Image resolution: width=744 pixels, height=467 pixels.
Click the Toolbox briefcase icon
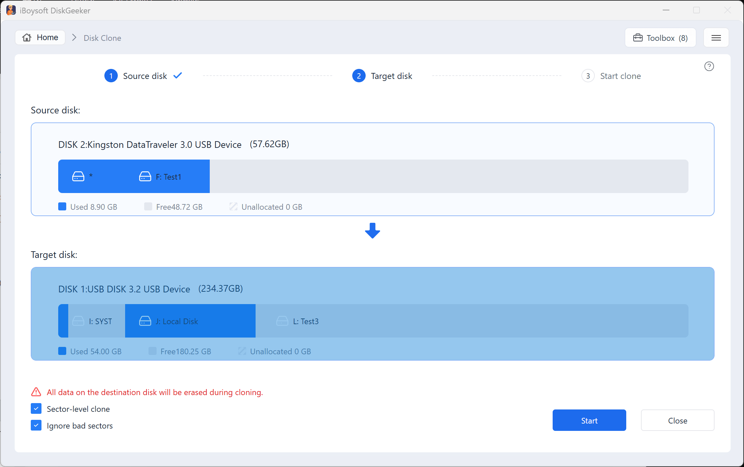638,38
